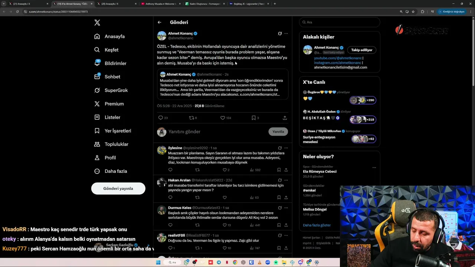Reload the page
Viewport: 475px width, 267px height.
[x=17, y=11]
